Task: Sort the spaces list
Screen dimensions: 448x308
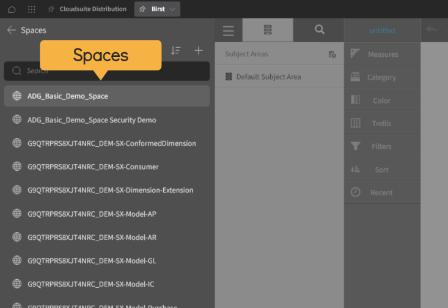Action: tap(175, 50)
